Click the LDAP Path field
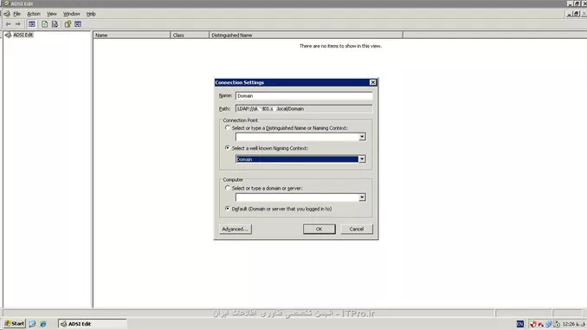This screenshot has height=330, width=587. click(304, 108)
